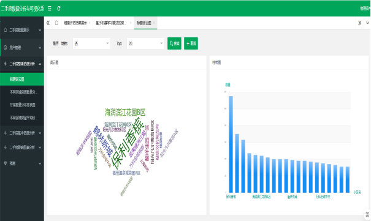This screenshot has height=221, width=371.
Task: Click the 万科金域中央 axis label
Action: point(323,197)
